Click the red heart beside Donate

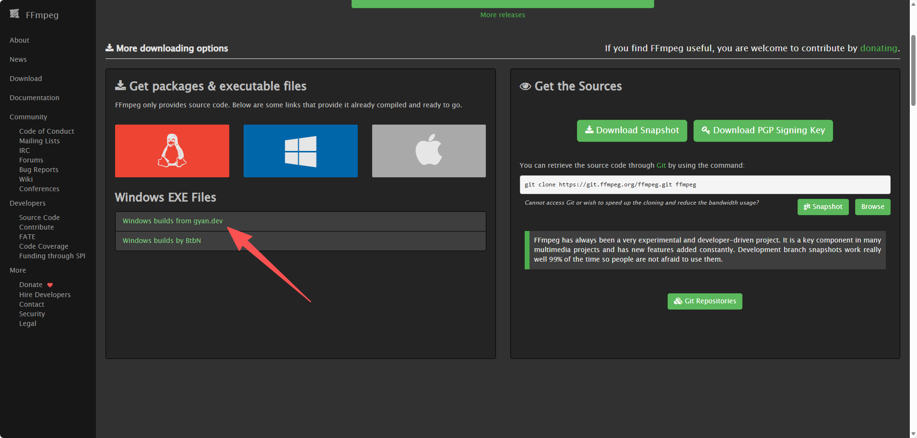[x=50, y=285]
